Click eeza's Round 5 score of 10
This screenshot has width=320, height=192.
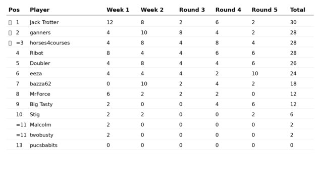click(255, 74)
